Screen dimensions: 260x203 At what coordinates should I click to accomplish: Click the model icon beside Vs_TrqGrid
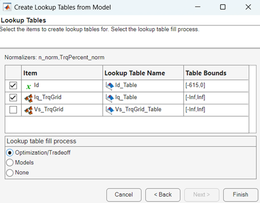pos(29,111)
